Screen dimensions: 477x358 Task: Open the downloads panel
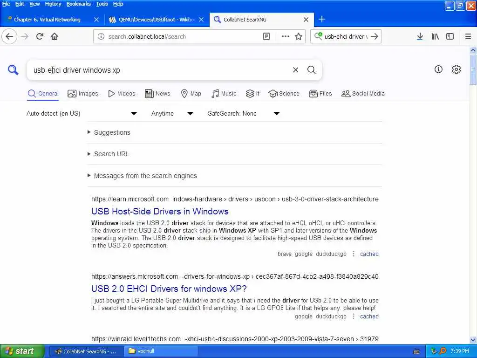click(420, 36)
